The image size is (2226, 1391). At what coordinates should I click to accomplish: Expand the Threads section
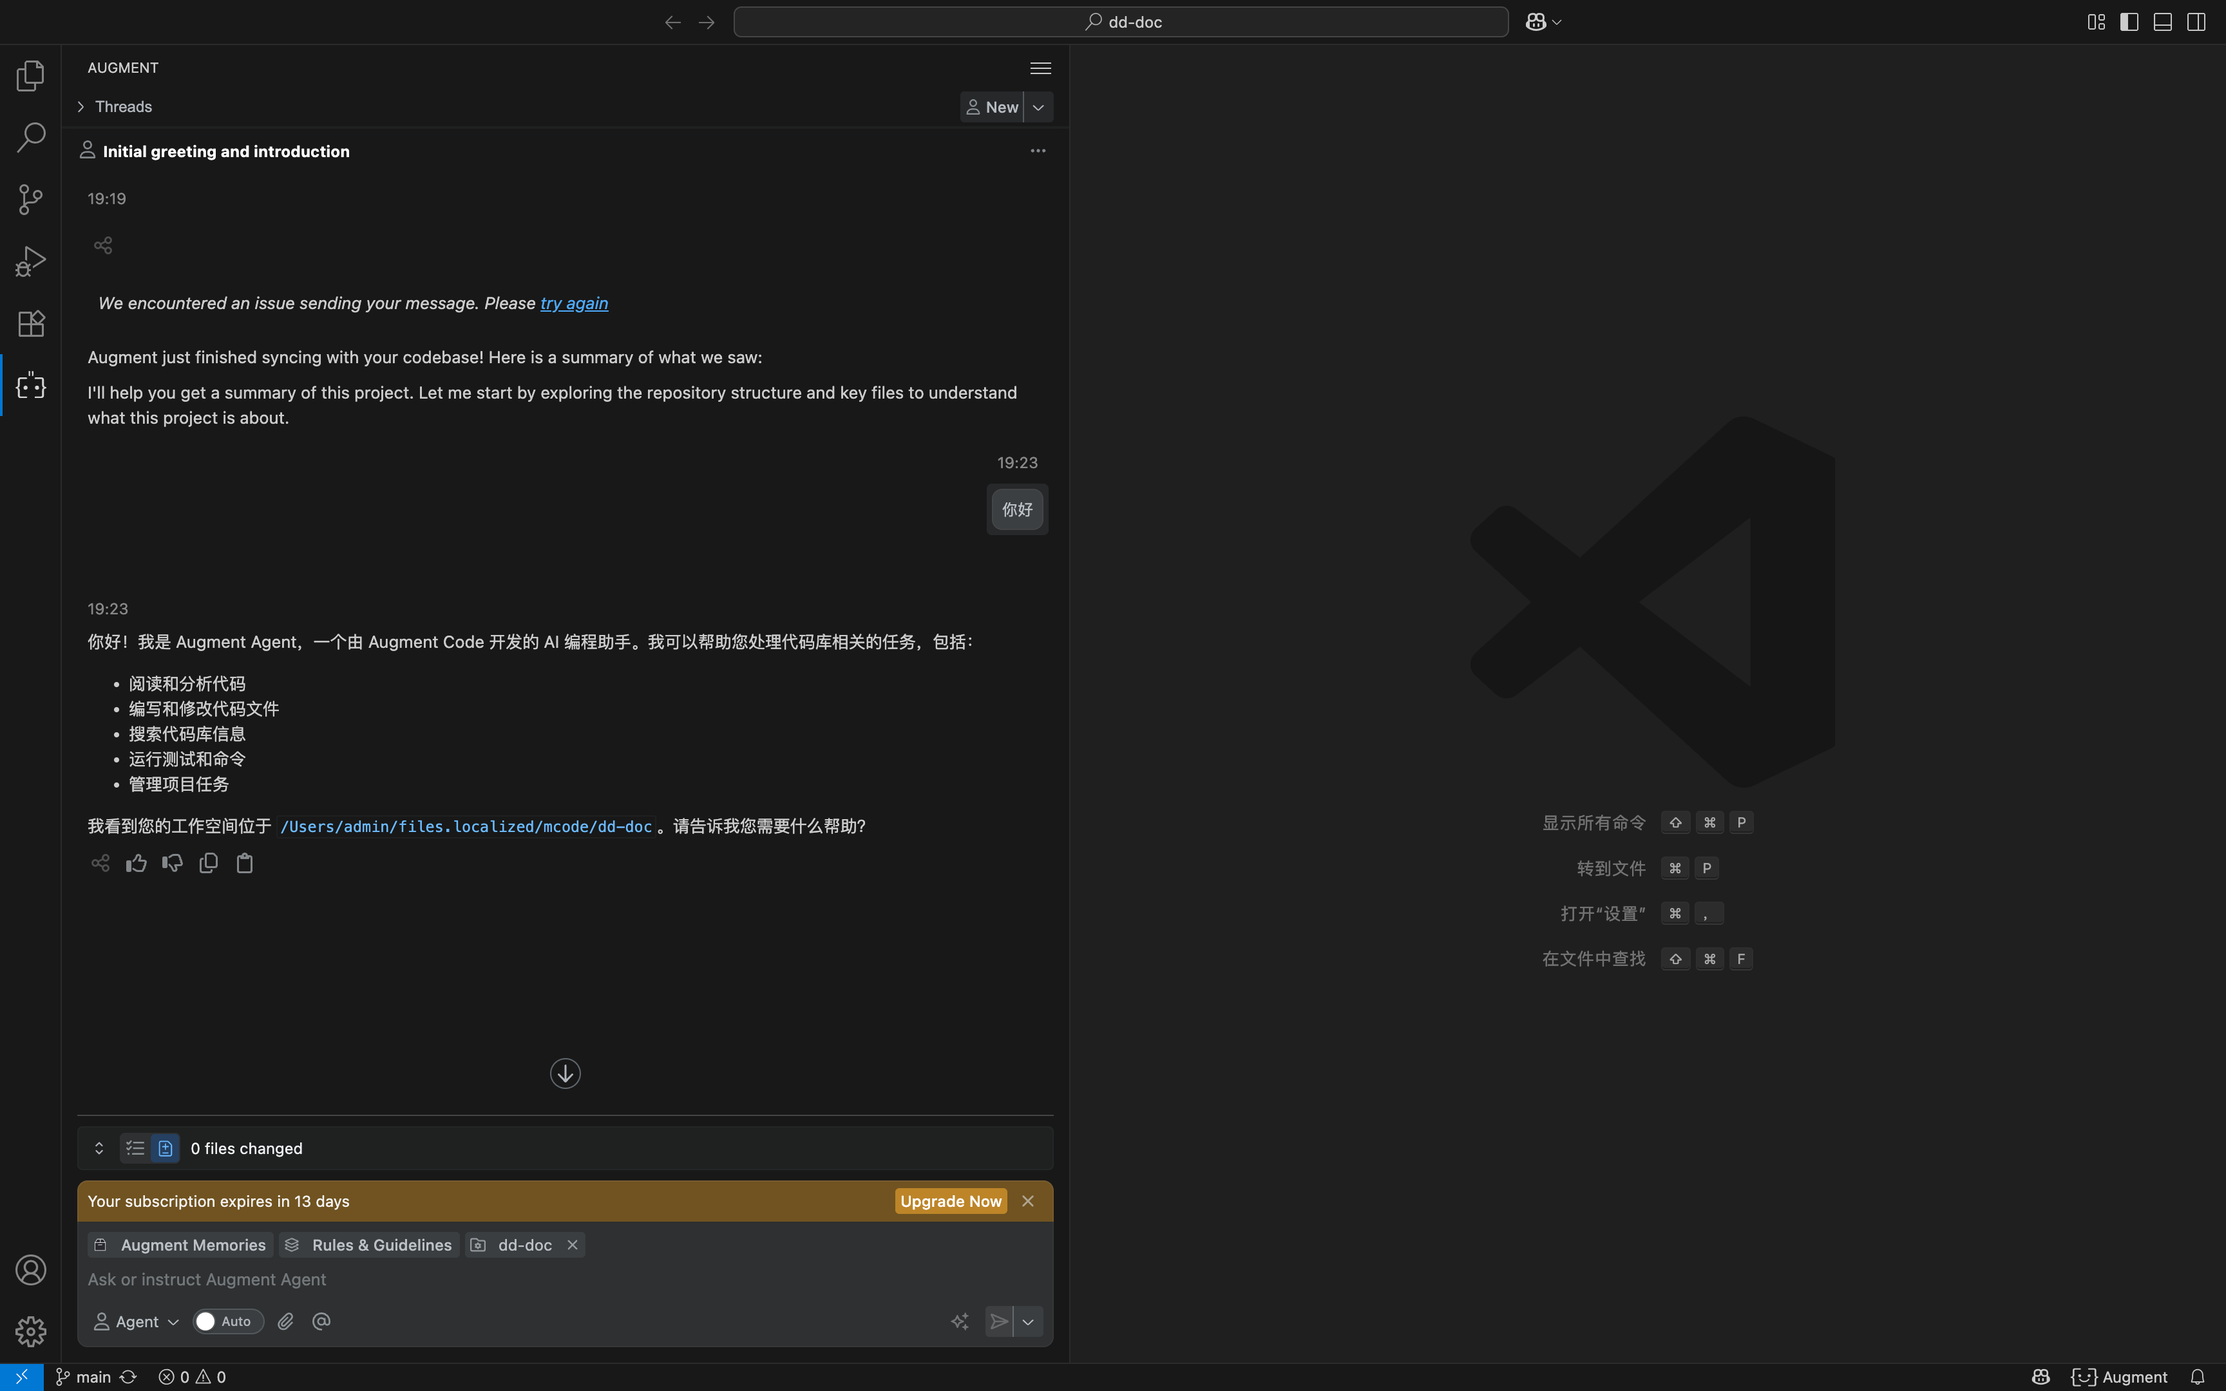click(x=80, y=107)
